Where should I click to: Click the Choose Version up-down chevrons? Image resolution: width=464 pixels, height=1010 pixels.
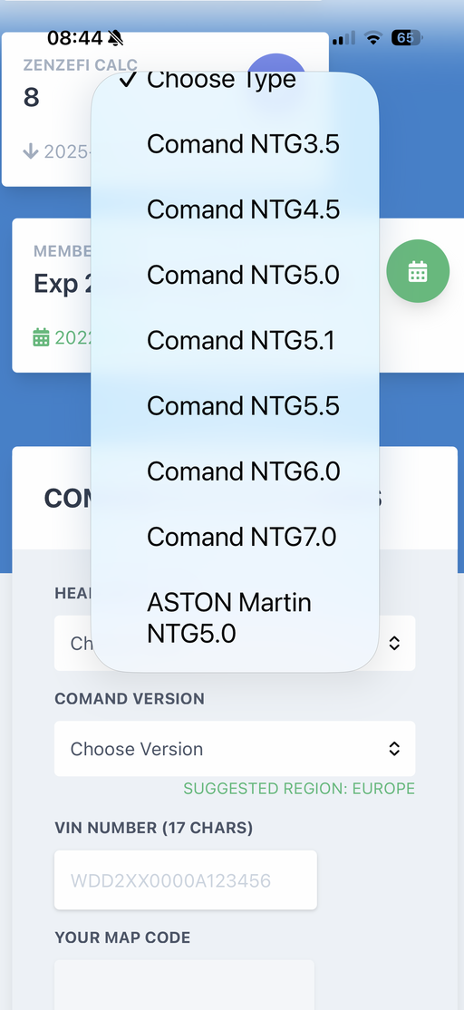tap(394, 749)
